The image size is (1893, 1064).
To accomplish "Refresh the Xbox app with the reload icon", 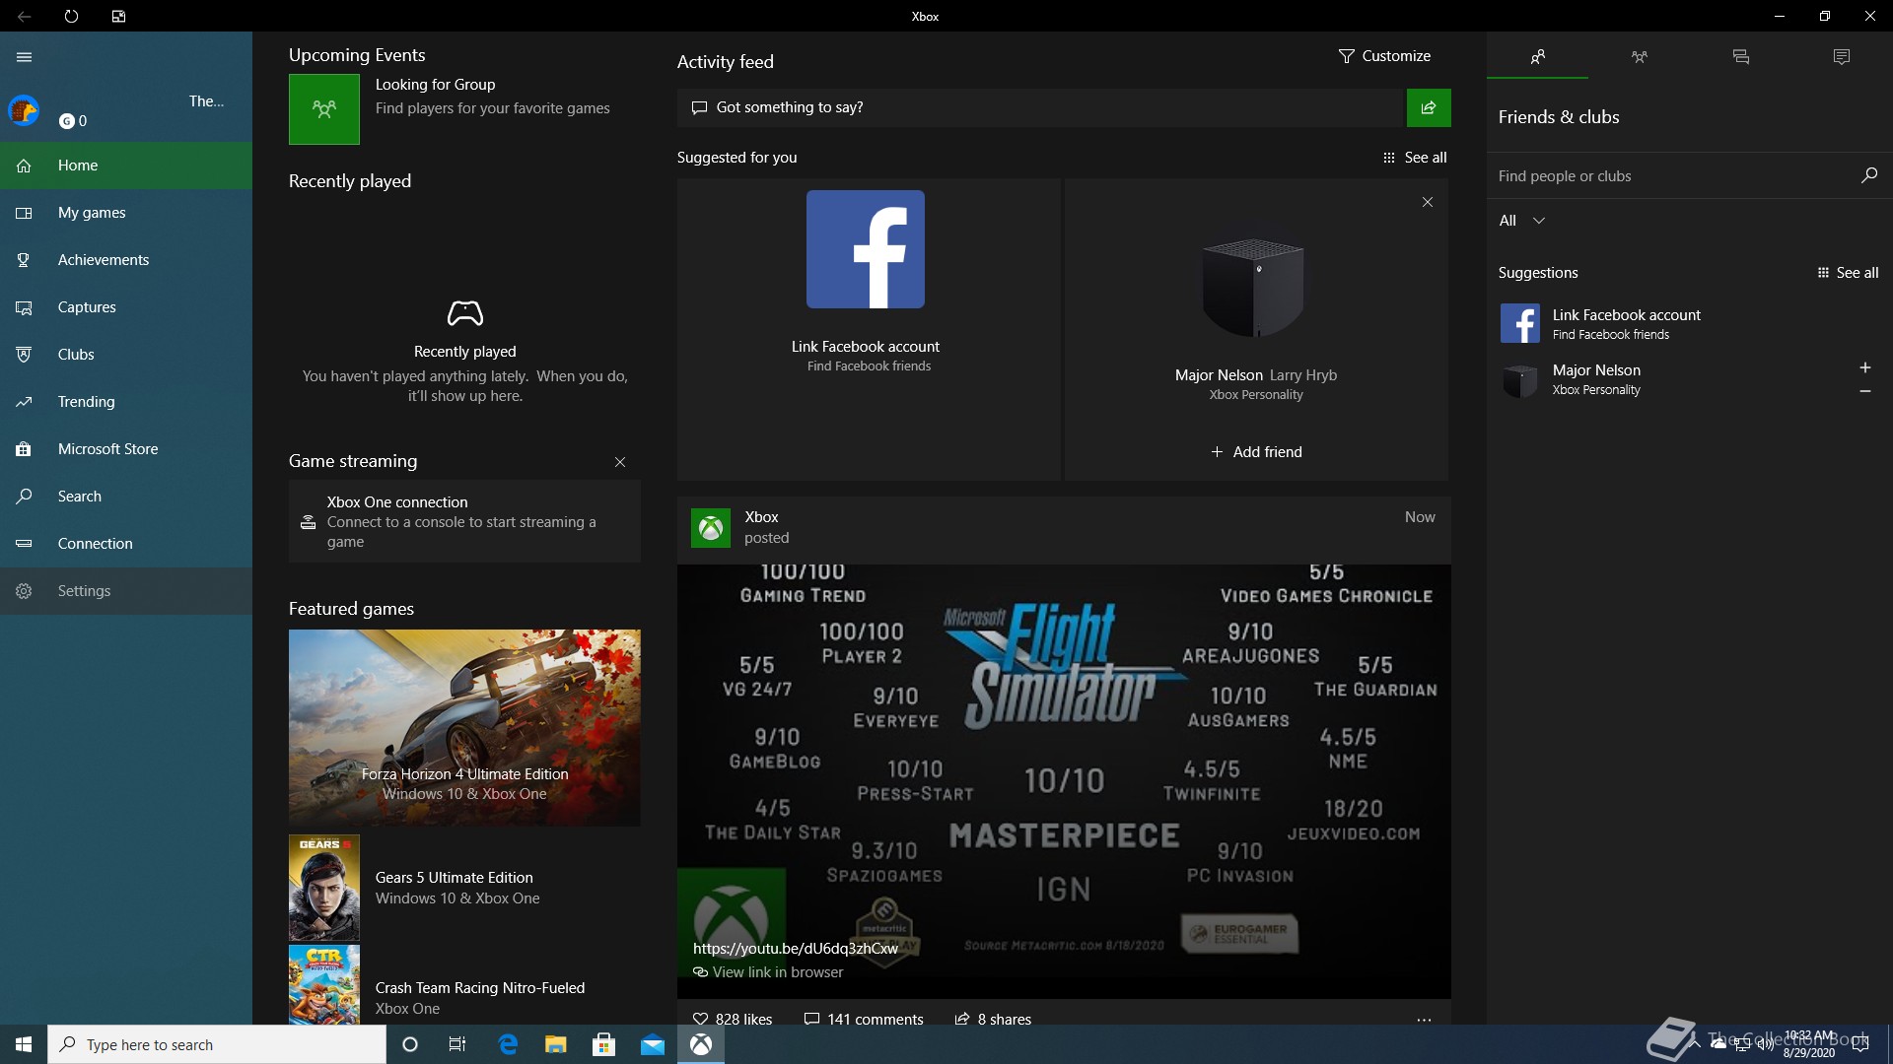I will (71, 16).
